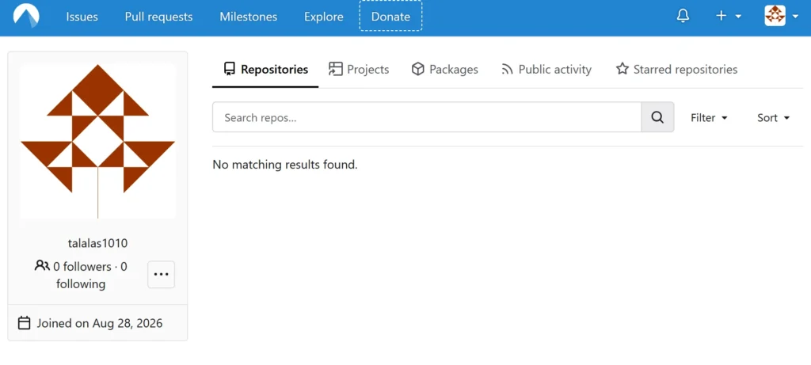The height and width of the screenshot is (365, 811).
Task: Open the Starred repositories tab
Action: pos(676,69)
